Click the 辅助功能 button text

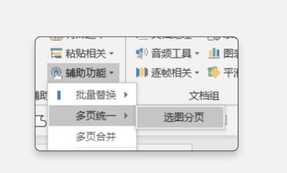86,73
